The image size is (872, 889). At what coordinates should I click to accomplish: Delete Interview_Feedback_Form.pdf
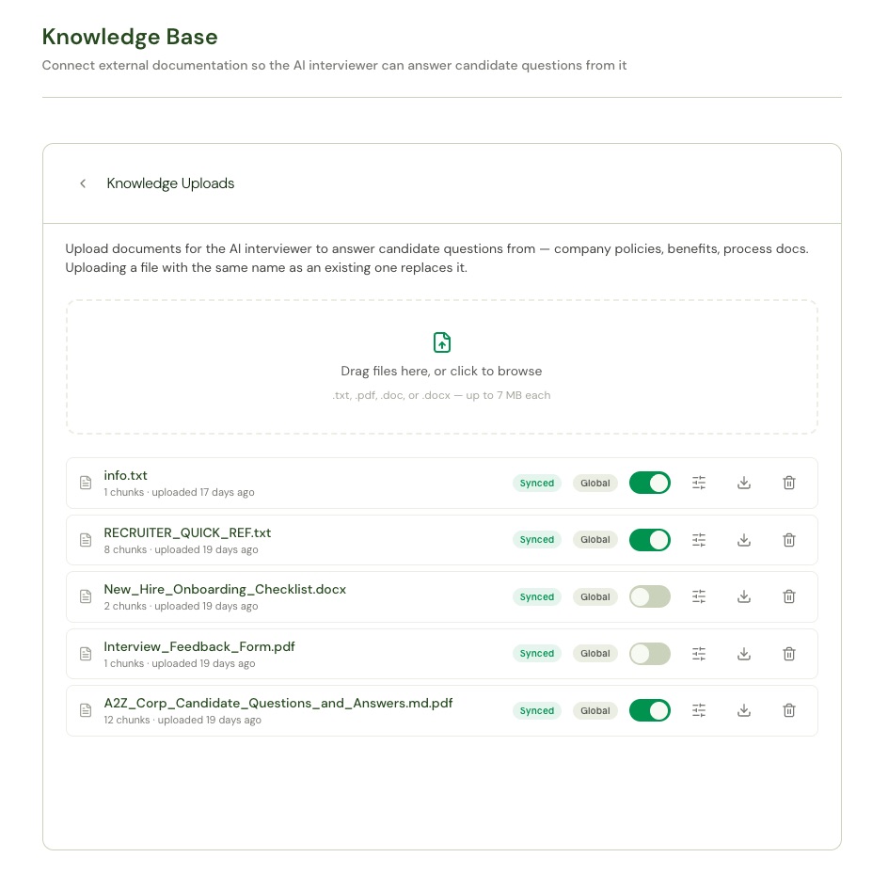pyautogui.click(x=788, y=654)
